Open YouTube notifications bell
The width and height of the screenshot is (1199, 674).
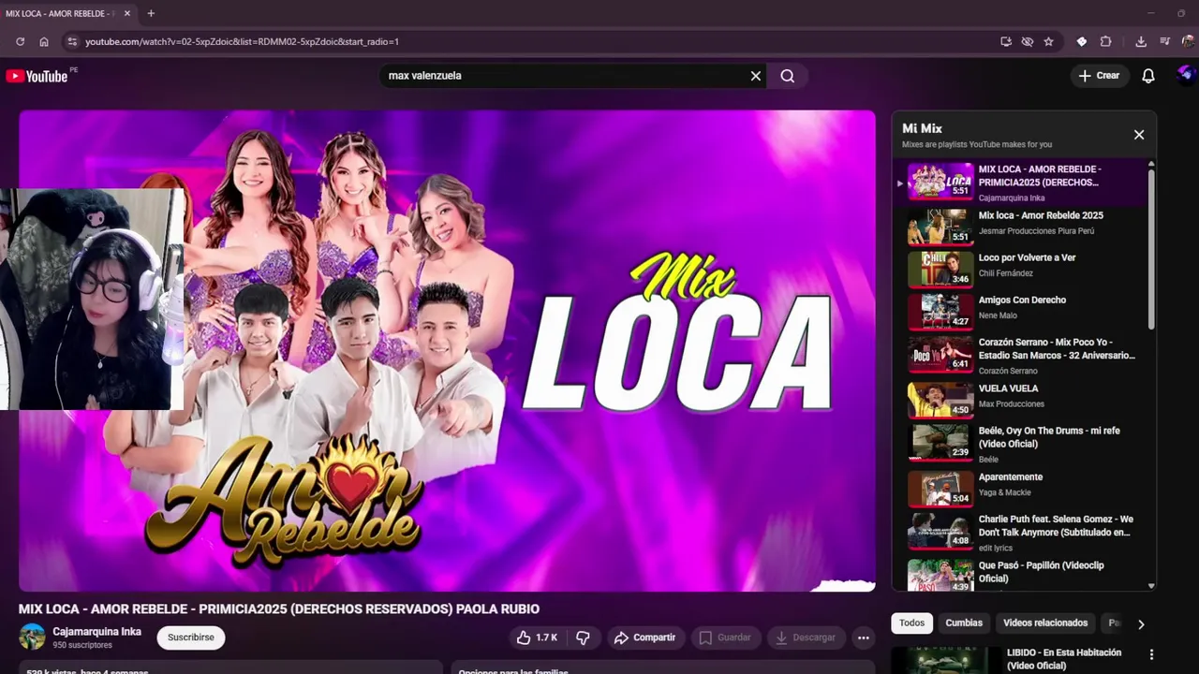pyautogui.click(x=1148, y=76)
